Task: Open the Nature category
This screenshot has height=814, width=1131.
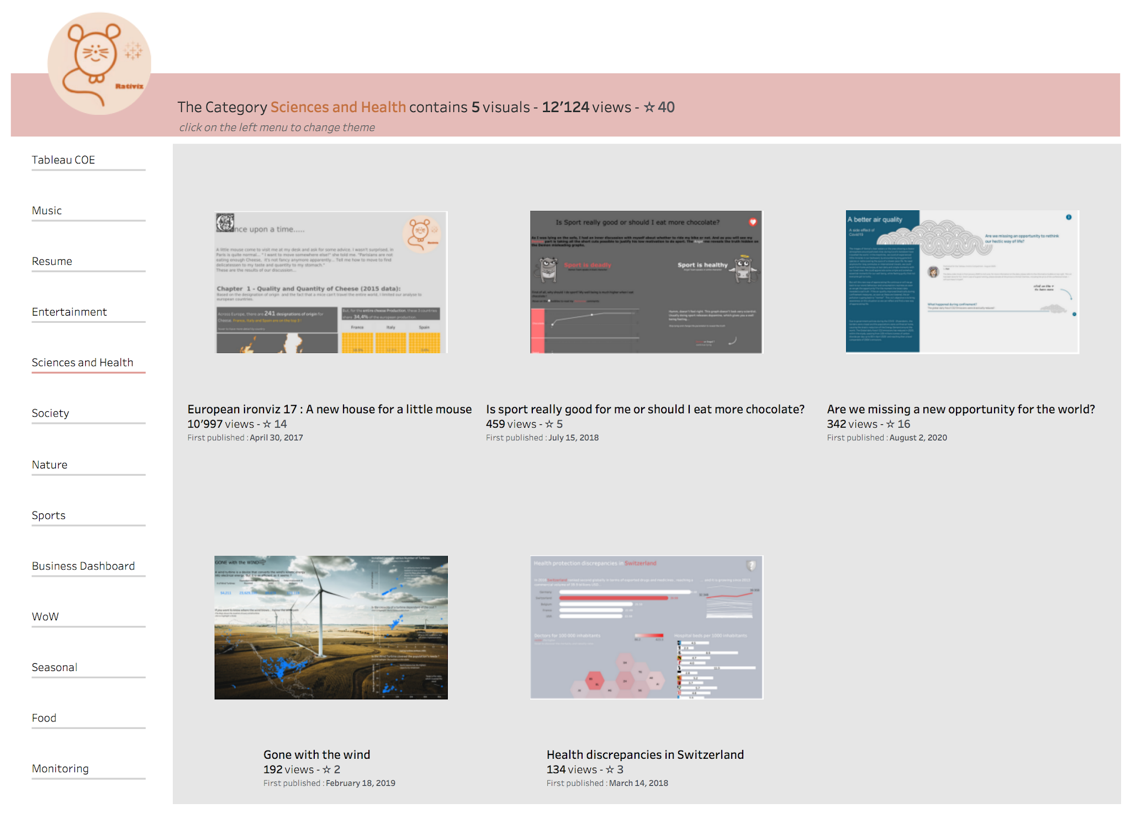Action: pyautogui.click(x=50, y=465)
